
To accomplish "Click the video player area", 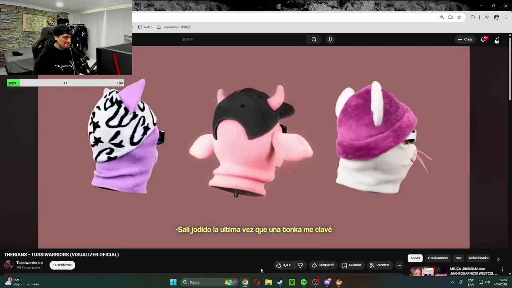I will click(254, 147).
